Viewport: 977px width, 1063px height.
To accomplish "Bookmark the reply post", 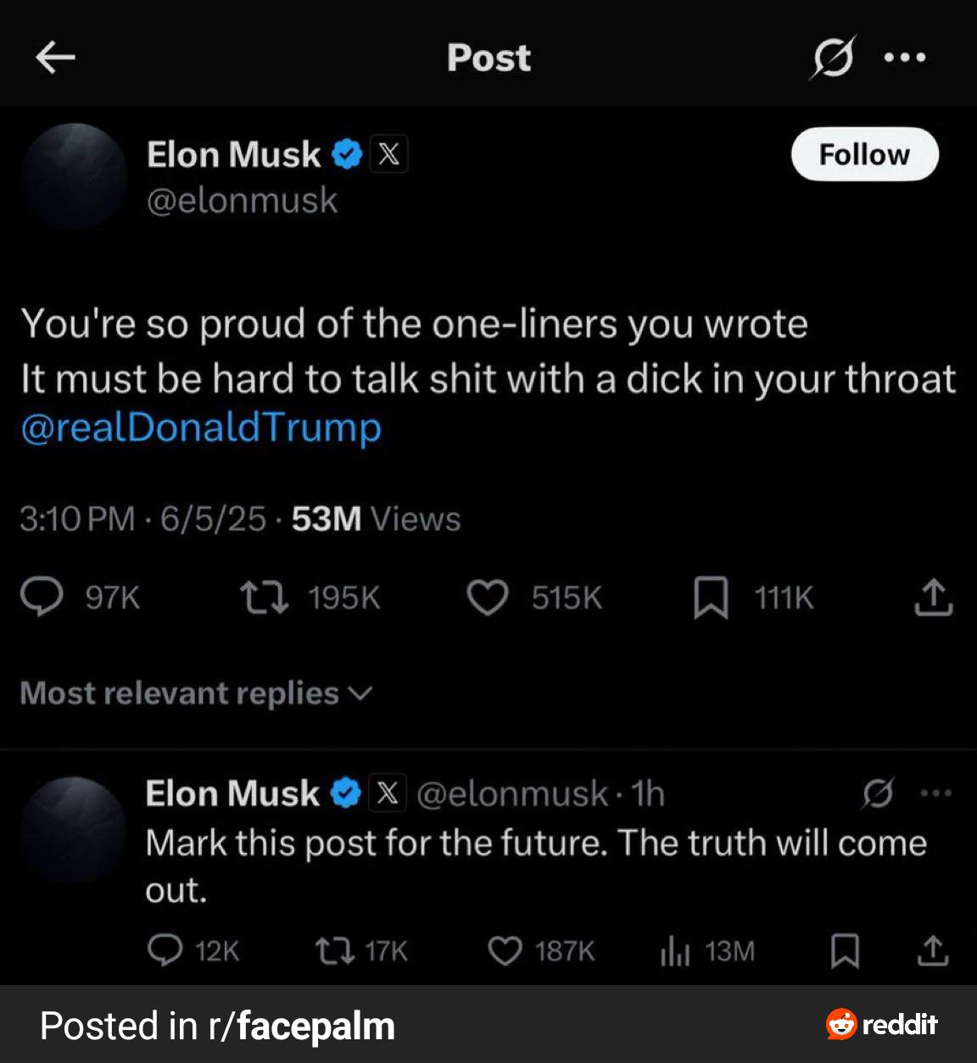I will [845, 950].
